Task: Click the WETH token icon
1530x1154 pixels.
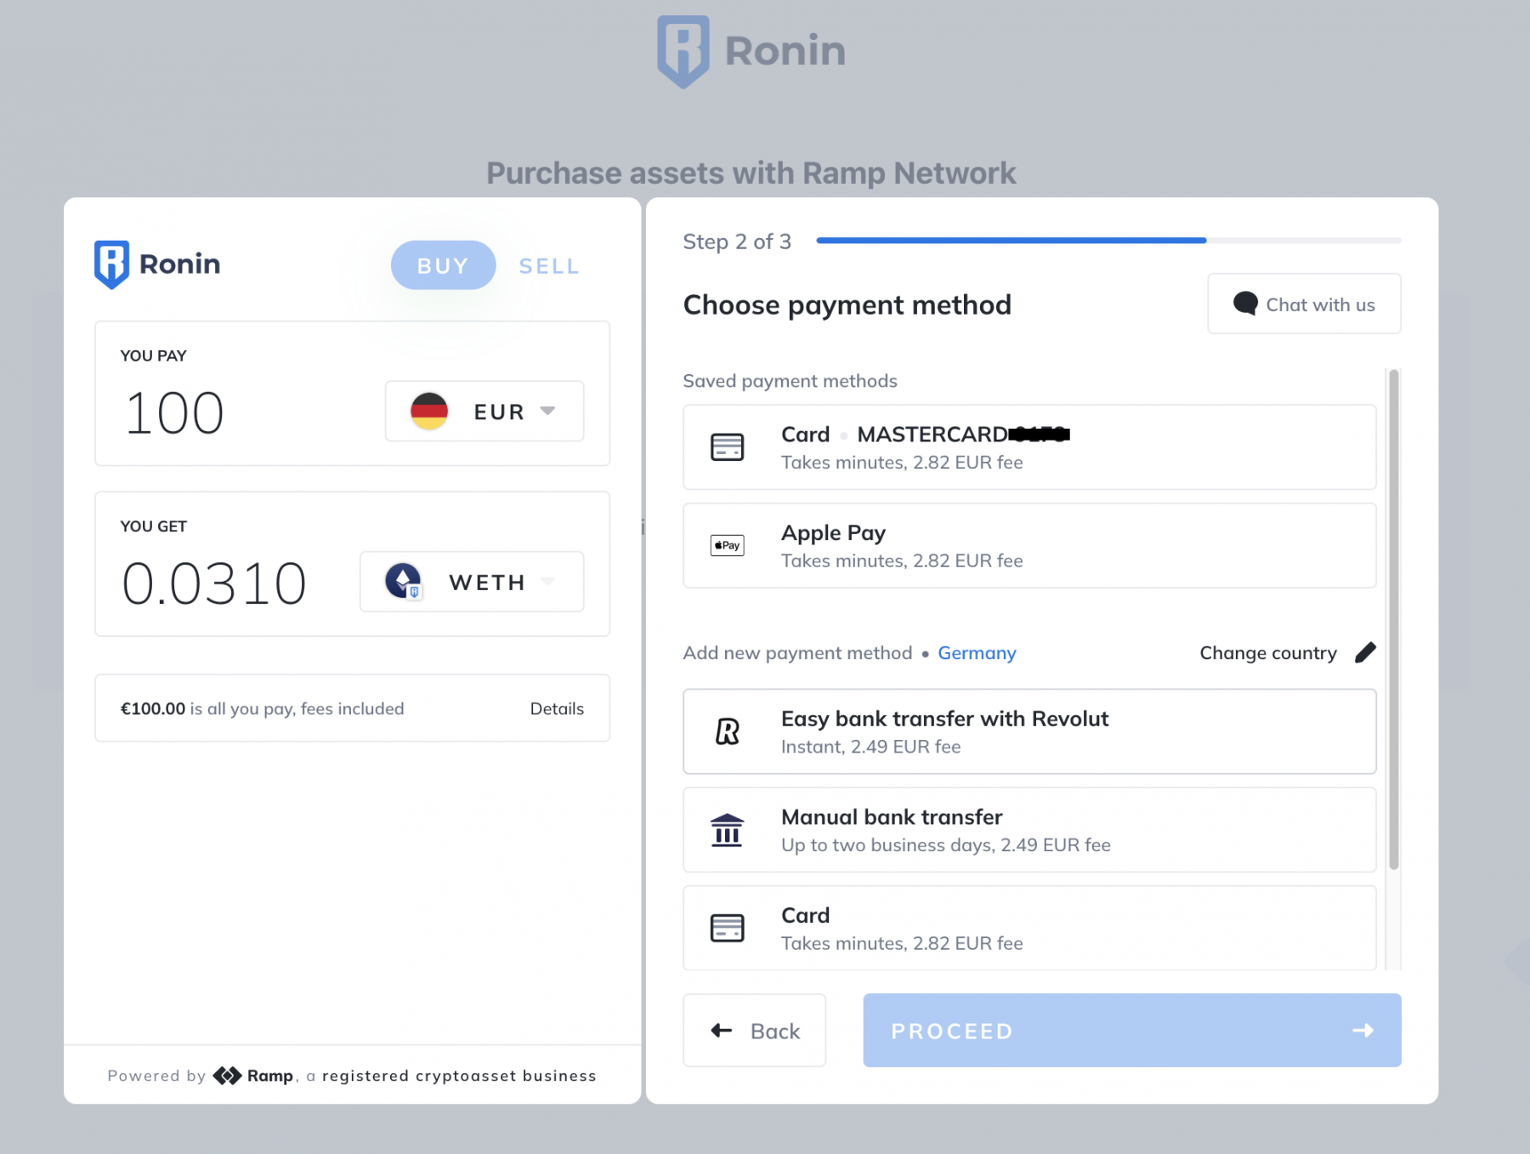Action: click(403, 582)
